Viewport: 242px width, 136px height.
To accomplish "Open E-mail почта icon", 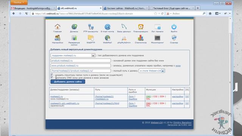I will (107, 27).
